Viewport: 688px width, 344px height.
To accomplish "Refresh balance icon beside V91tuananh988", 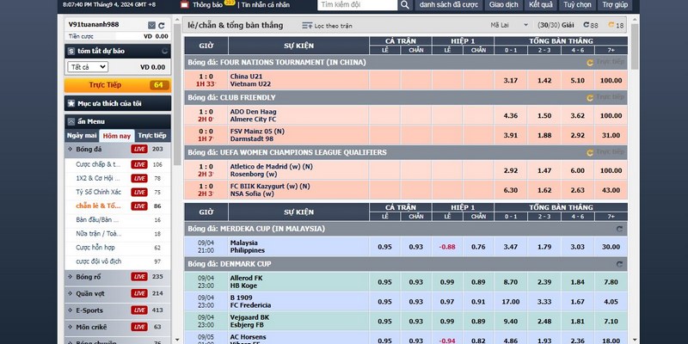I will tap(162, 26).
